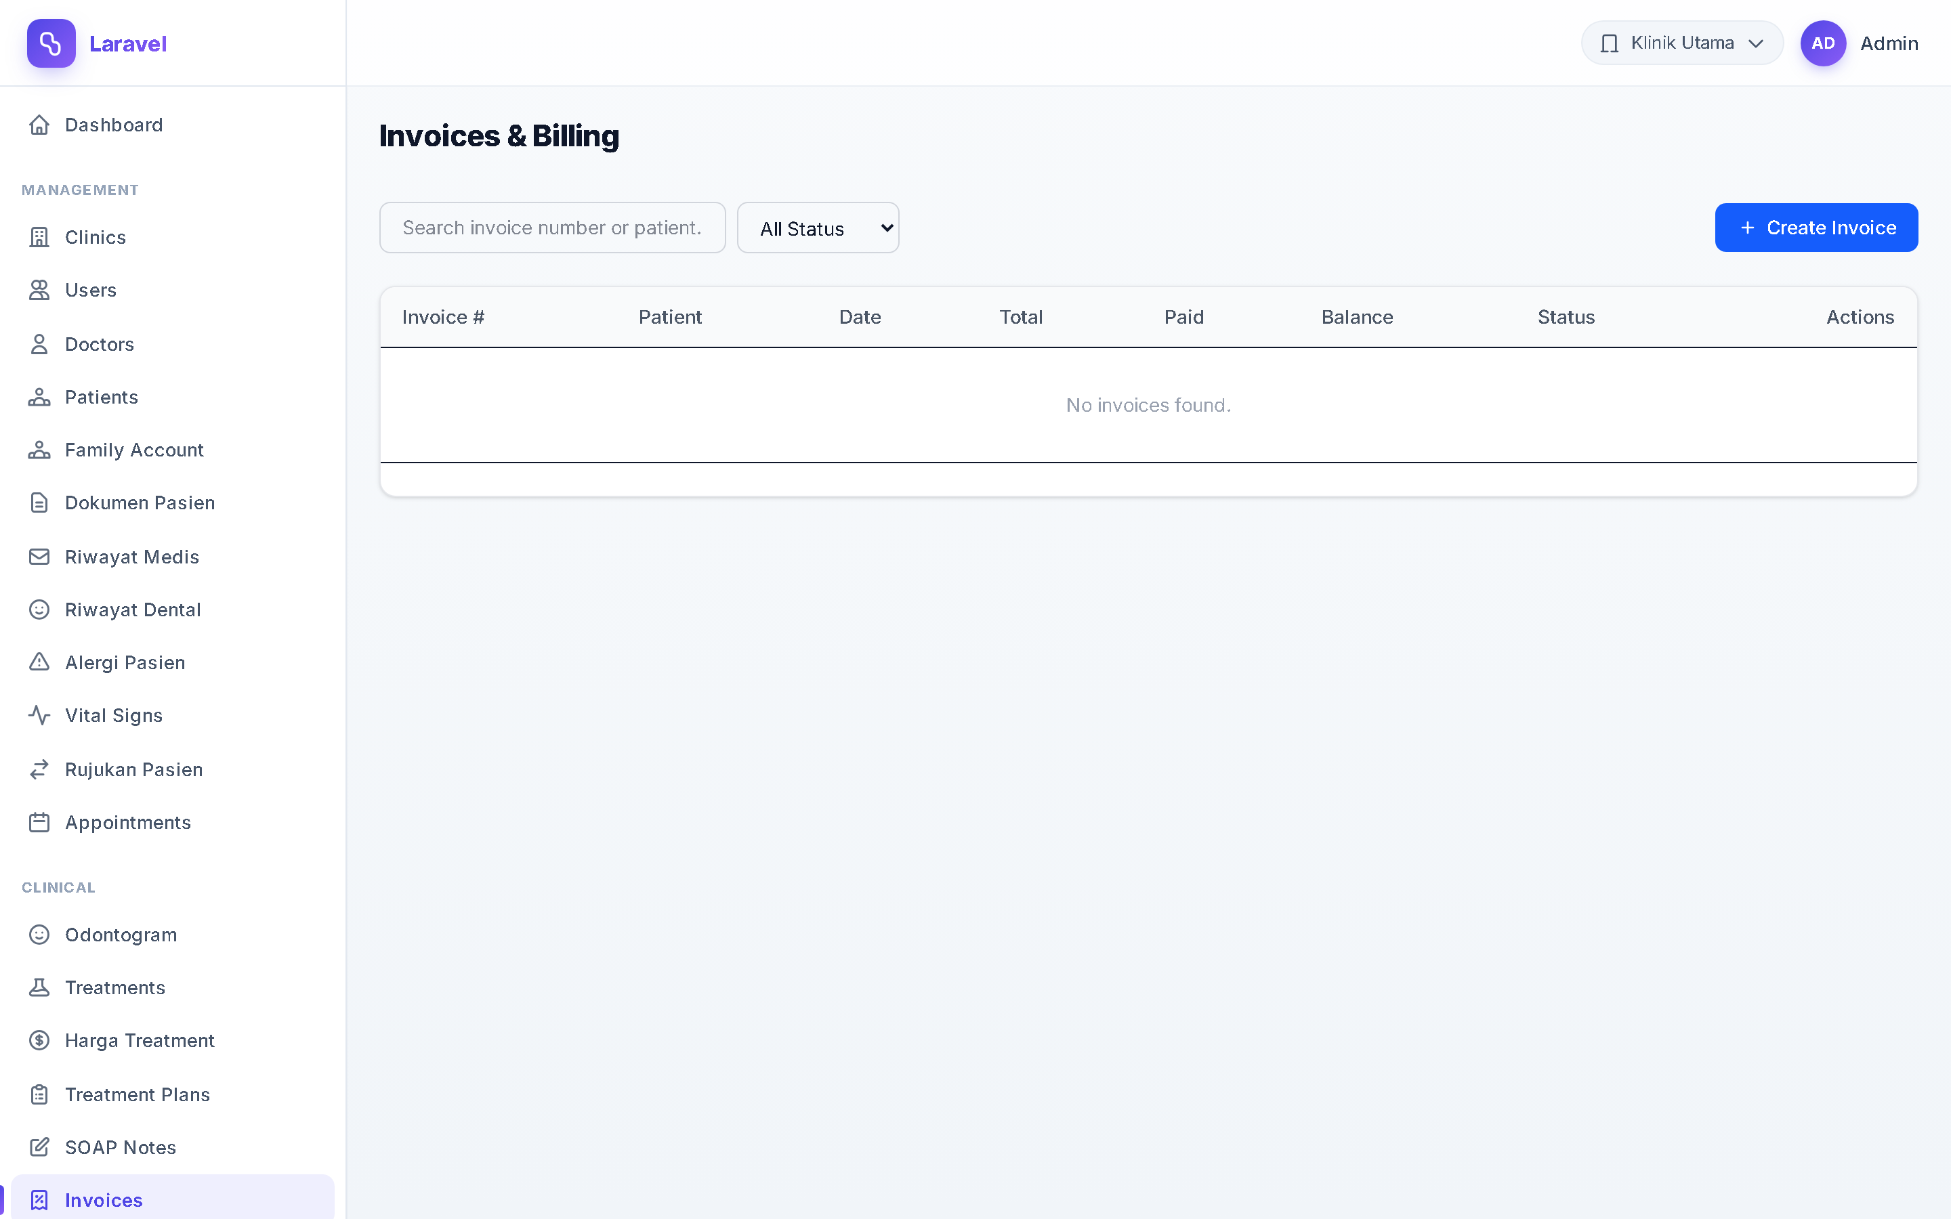
Task: Click the clinic bookmark icon beside Klinik Utama
Action: point(1609,43)
